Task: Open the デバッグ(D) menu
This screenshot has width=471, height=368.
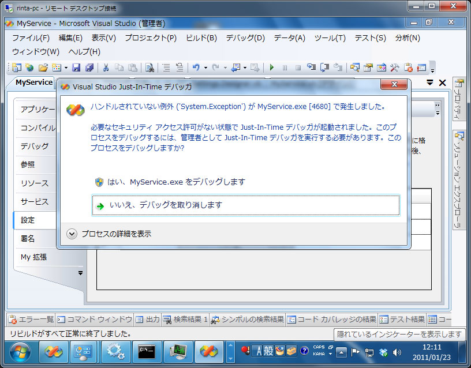Action: (245, 38)
